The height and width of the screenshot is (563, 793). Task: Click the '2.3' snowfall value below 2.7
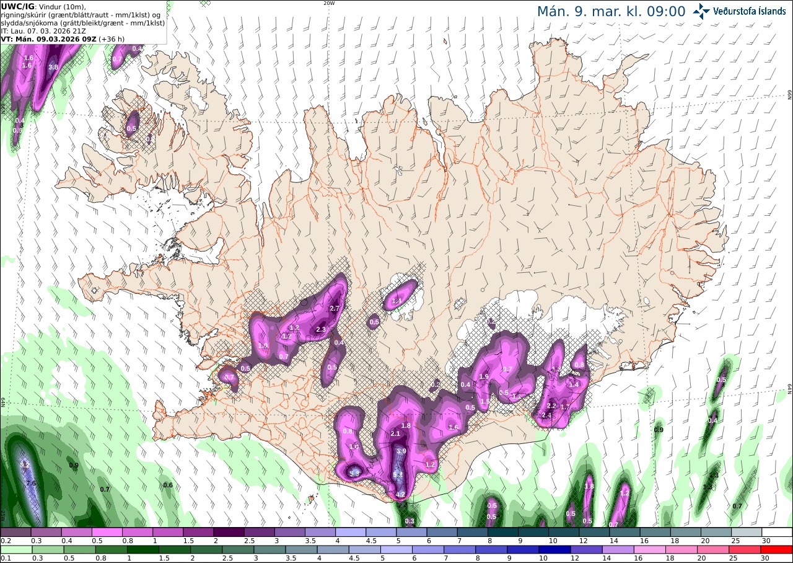[x=321, y=330]
